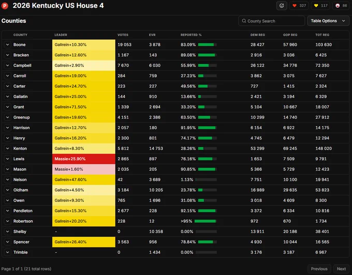The width and height of the screenshot is (352, 275).
Task: Click the Gallrein+47.60% Nelson leader cell
Action: [84, 179]
